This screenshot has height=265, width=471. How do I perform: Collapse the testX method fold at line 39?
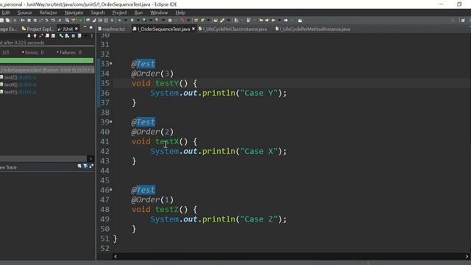point(111,121)
